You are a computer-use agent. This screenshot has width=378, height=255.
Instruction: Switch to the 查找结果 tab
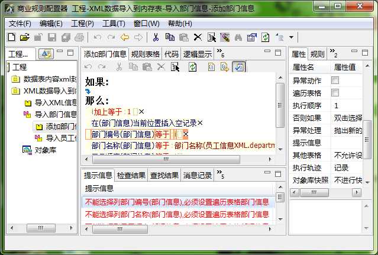(x=164, y=176)
